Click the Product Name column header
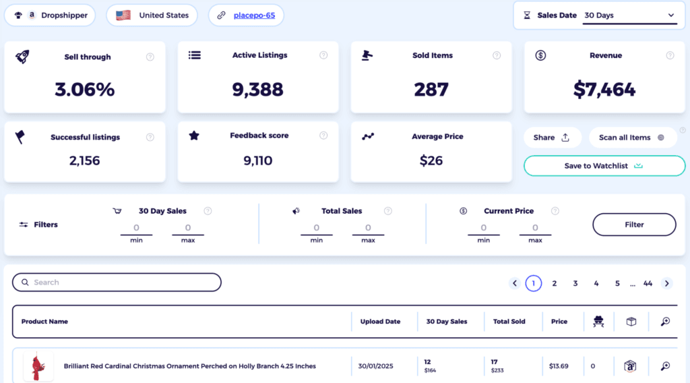The width and height of the screenshot is (690, 383). 44,322
